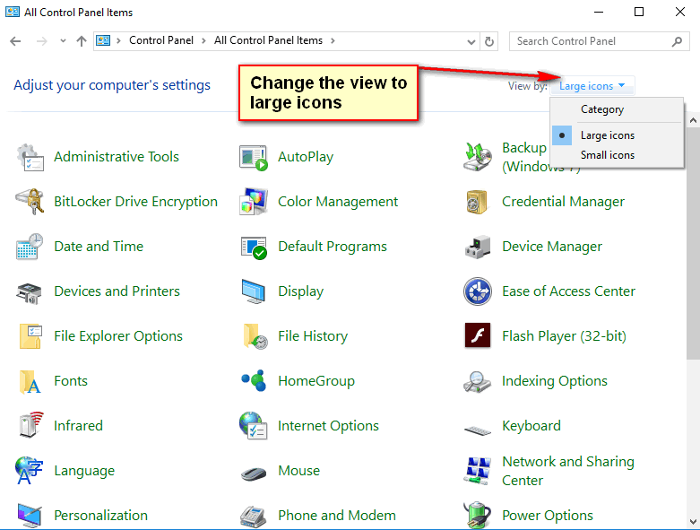Click the scrollbar up arrow

(693, 120)
